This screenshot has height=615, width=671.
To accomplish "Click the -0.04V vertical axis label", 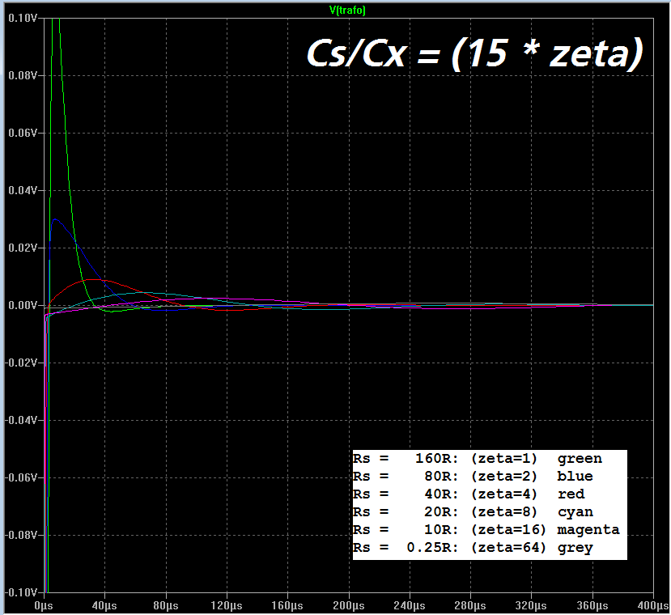I will coord(21,420).
